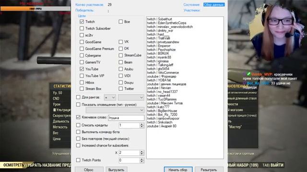This screenshot has height=172, width=307.
Task: Check the YouTube VIP option
Action: (x=82, y=75)
